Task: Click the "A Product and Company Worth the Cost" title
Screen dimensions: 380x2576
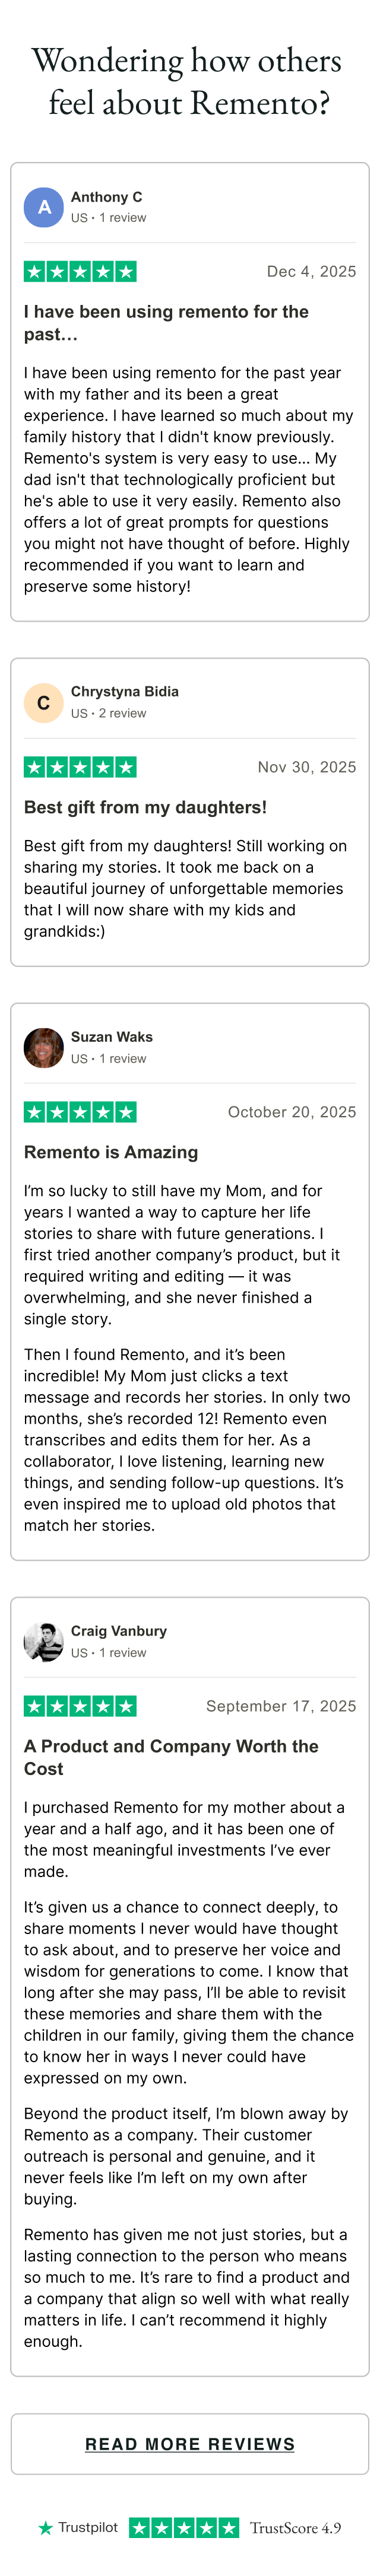Action: (x=171, y=1757)
